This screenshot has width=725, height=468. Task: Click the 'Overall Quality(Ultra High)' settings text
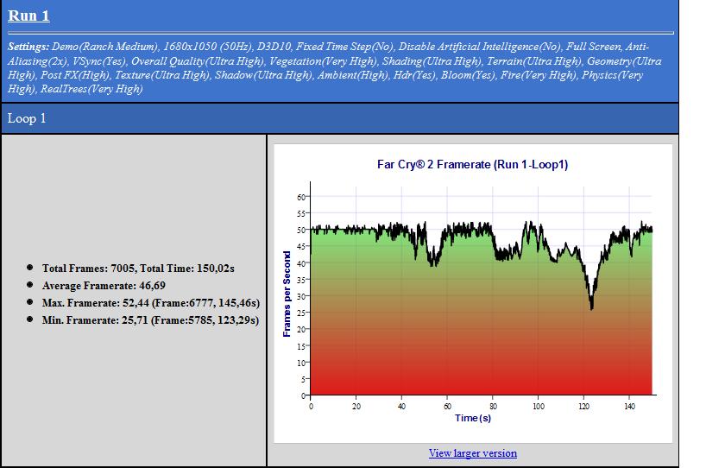pyautogui.click(x=198, y=61)
